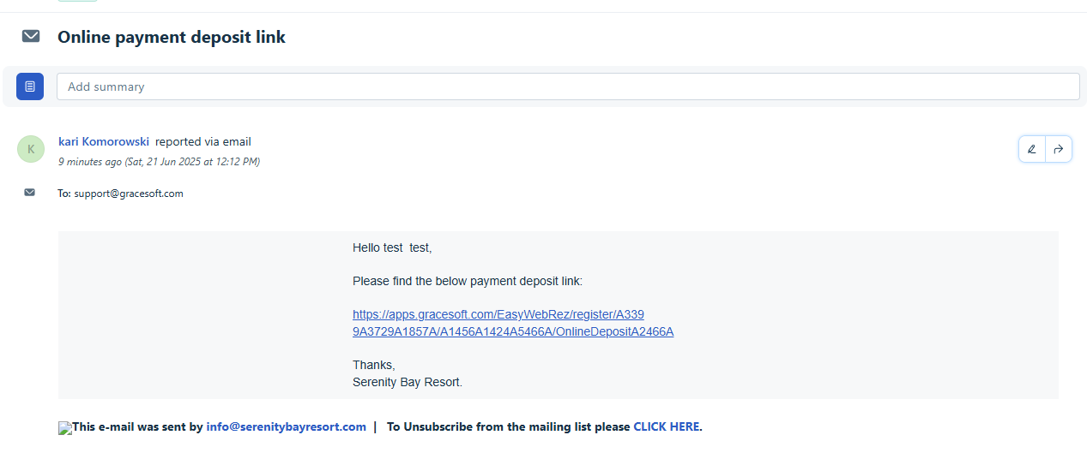Click the CLICK HERE unsubscribe link
The height and width of the screenshot is (453, 1087).
[x=667, y=426]
